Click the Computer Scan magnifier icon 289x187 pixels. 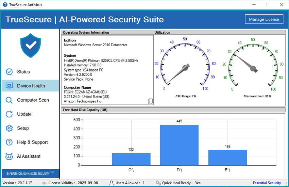pos(9,100)
